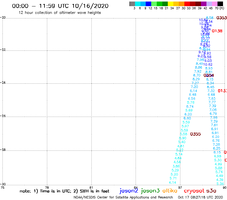Click the orange 30 ft legend swatch

(182, 4)
